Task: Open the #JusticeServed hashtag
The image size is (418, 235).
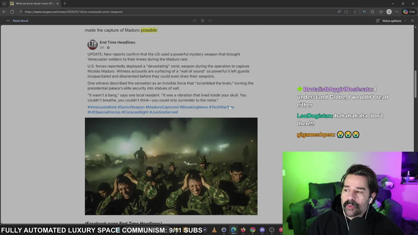Action: point(164,112)
